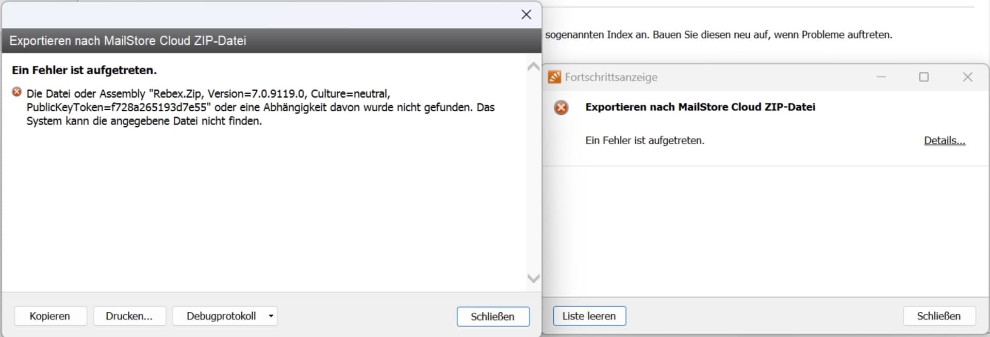
Task: Click the red error icon next to the export task
Action: pyautogui.click(x=561, y=107)
